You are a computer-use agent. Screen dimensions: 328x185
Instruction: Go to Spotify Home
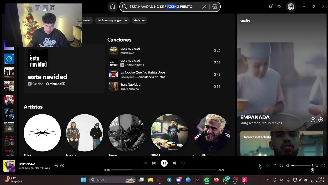(112, 7)
